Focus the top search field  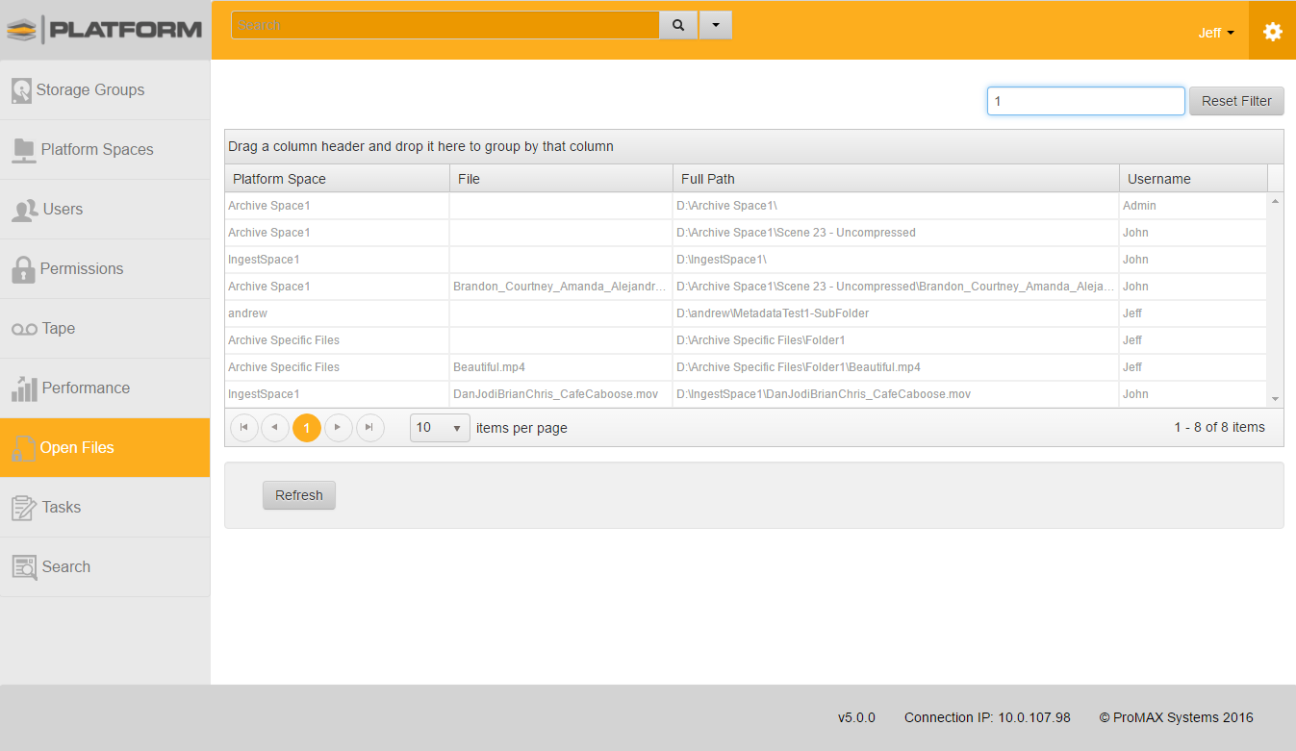tap(445, 26)
